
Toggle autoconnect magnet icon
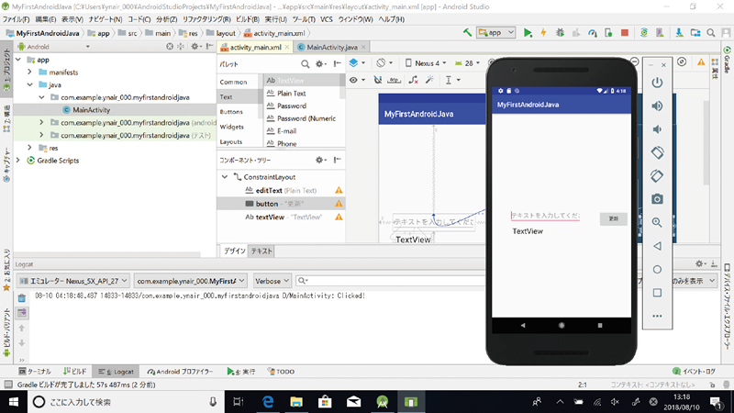(378, 80)
